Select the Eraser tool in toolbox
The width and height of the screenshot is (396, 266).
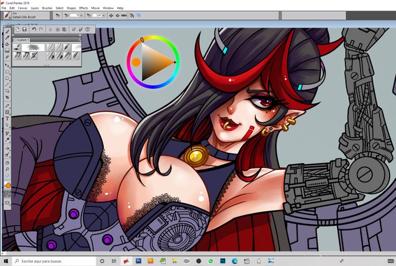tap(8, 57)
